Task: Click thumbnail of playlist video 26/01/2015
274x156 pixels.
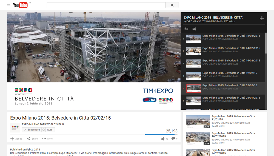Action: tap(194, 101)
